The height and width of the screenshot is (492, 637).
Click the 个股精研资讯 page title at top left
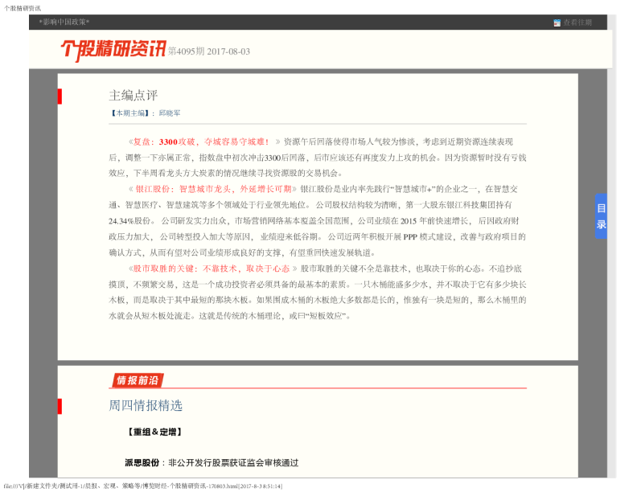coord(23,8)
